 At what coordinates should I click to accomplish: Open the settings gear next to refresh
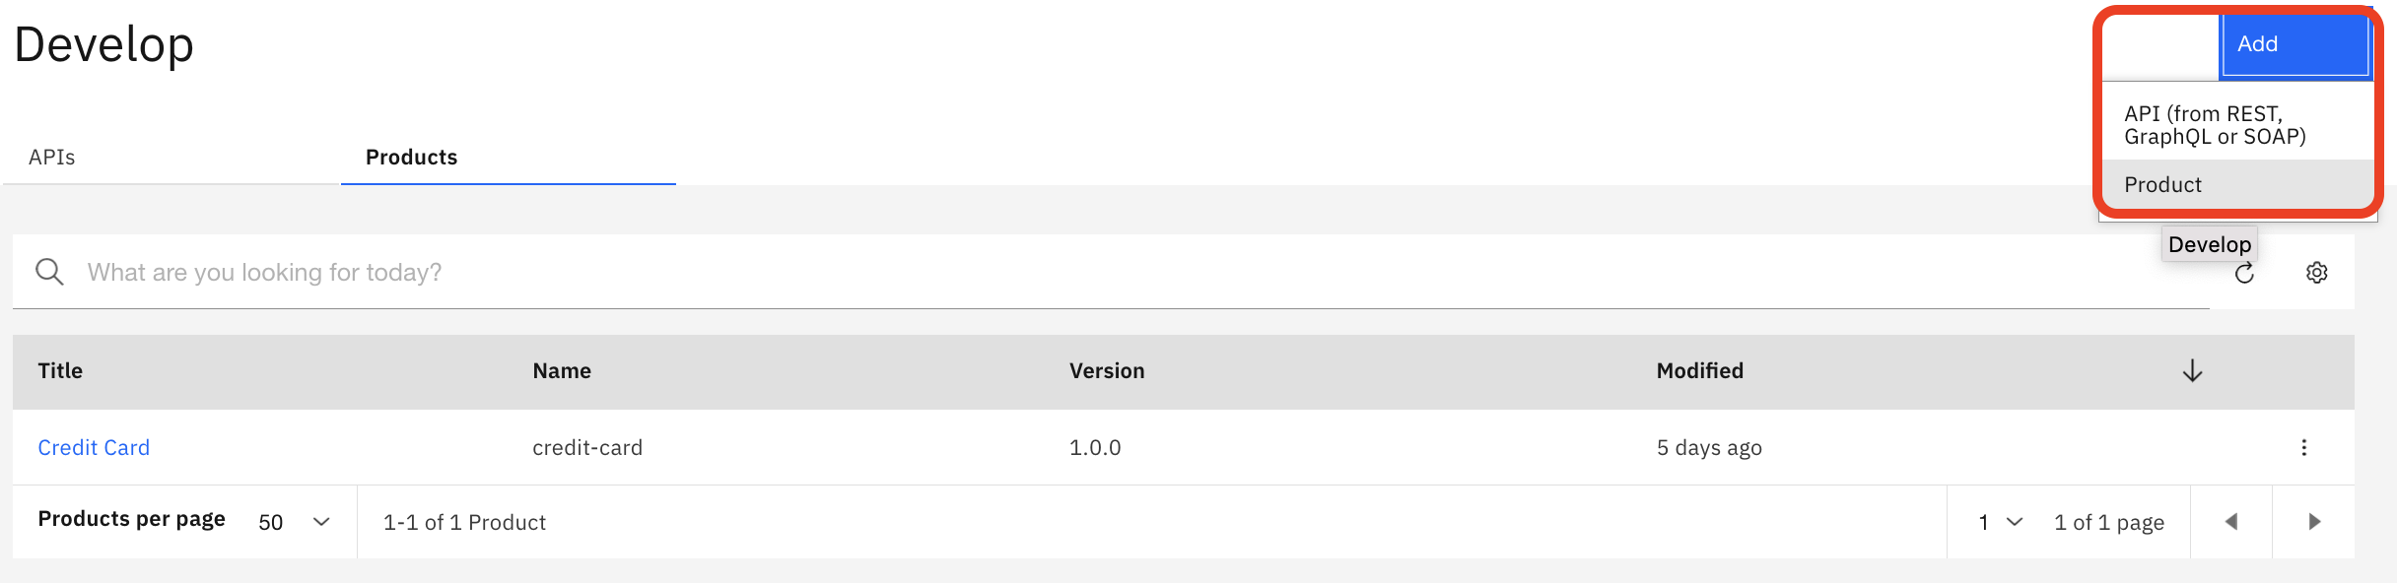tap(2317, 272)
